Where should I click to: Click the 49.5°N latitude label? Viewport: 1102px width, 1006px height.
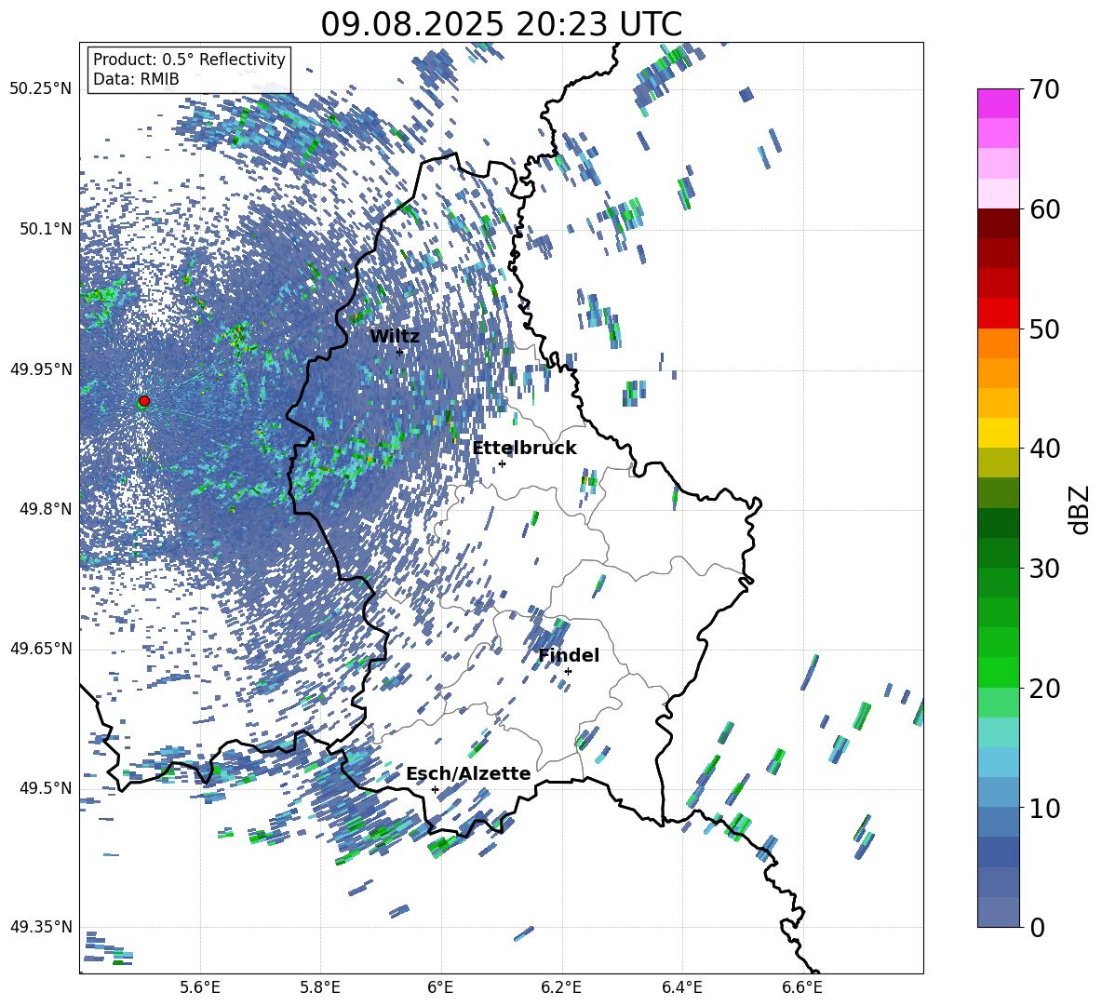pyautogui.click(x=45, y=788)
